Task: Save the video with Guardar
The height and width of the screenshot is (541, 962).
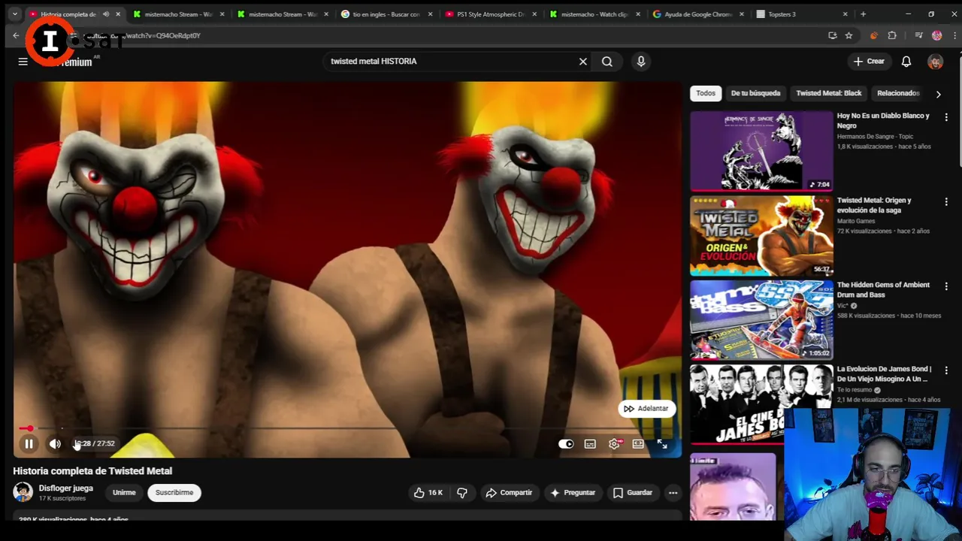Action: (632, 493)
